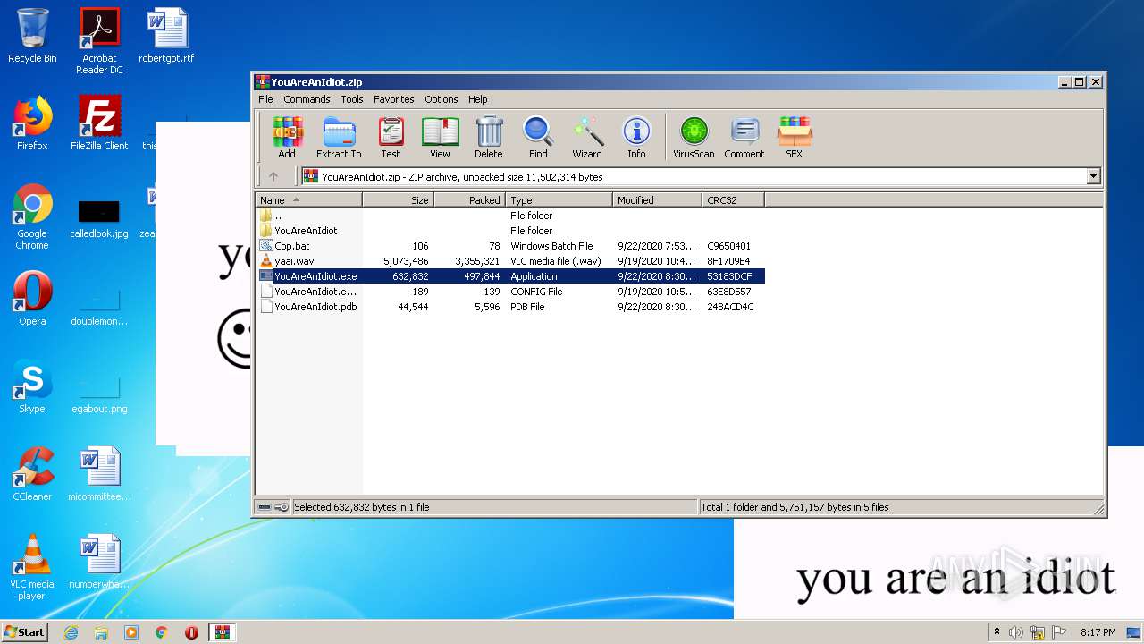Click CRC32 value 53183DCF

(728, 276)
